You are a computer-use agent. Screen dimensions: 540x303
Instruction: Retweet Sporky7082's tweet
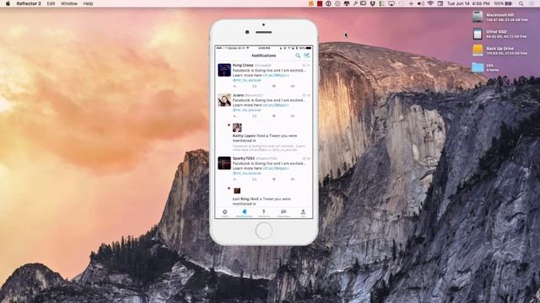tap(255, 179)
